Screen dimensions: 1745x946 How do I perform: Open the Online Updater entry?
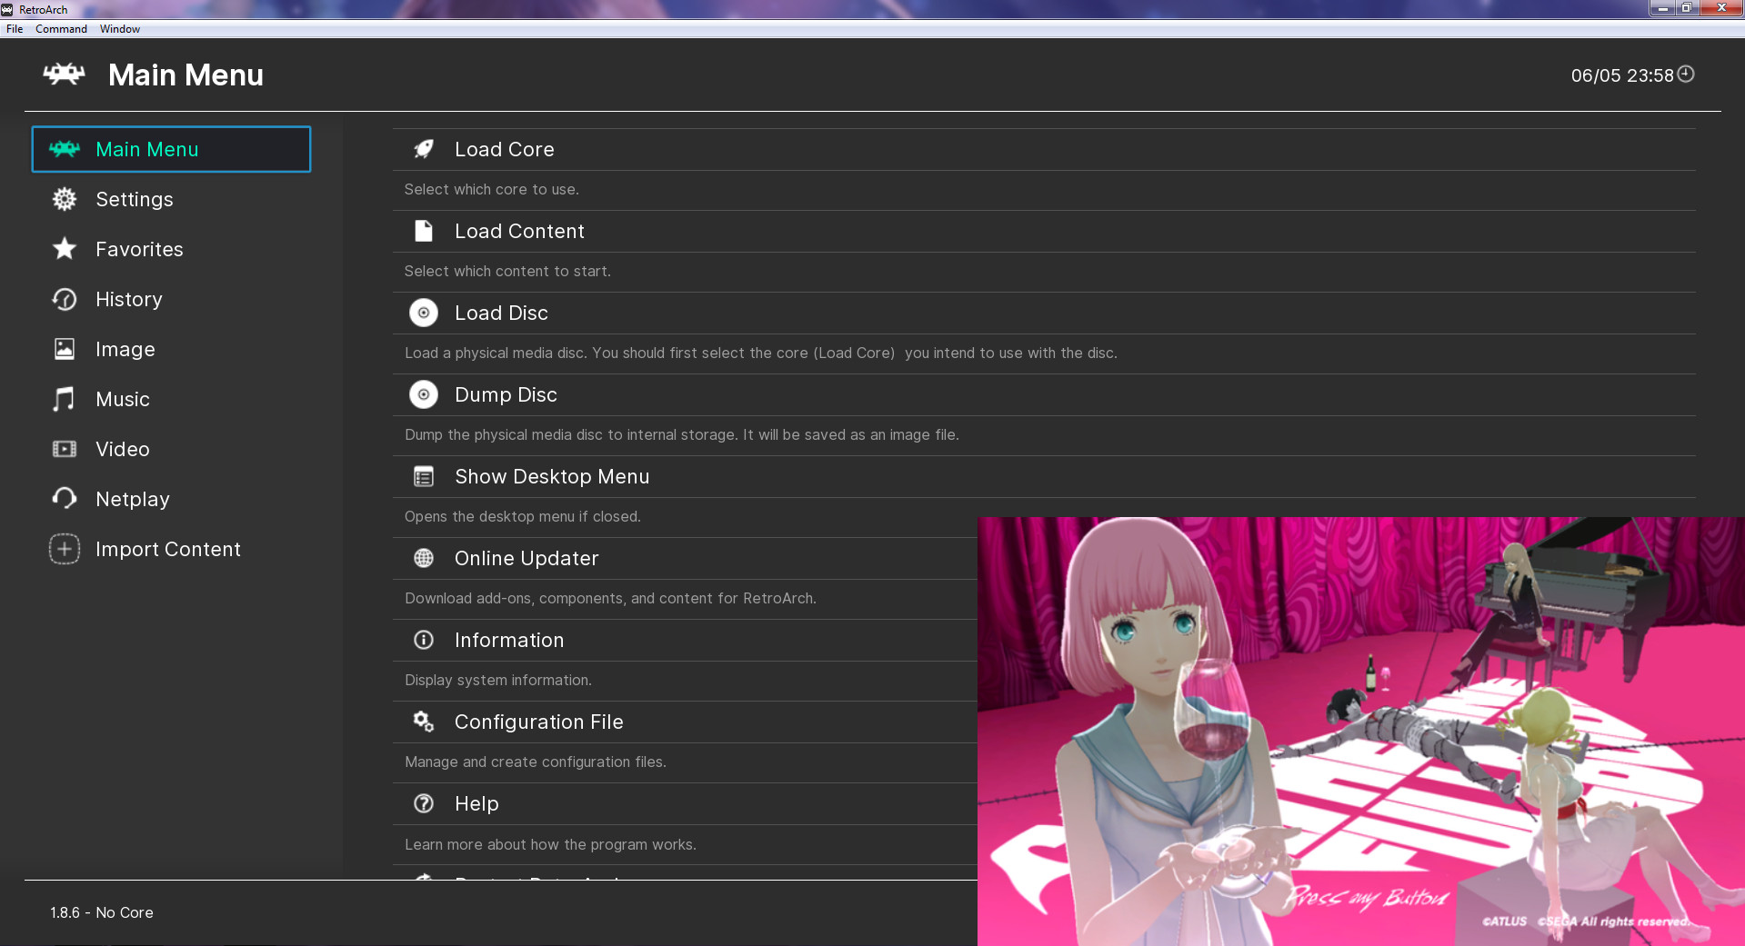[x=685, y=558]
